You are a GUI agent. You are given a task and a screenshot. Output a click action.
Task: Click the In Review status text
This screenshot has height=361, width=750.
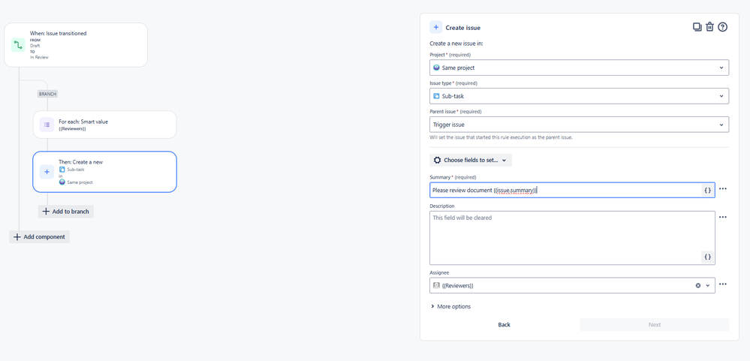[39, 57]
